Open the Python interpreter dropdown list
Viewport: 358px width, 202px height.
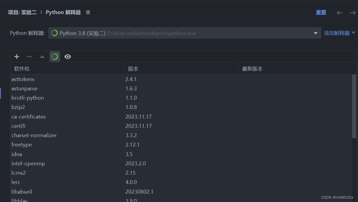315,33
